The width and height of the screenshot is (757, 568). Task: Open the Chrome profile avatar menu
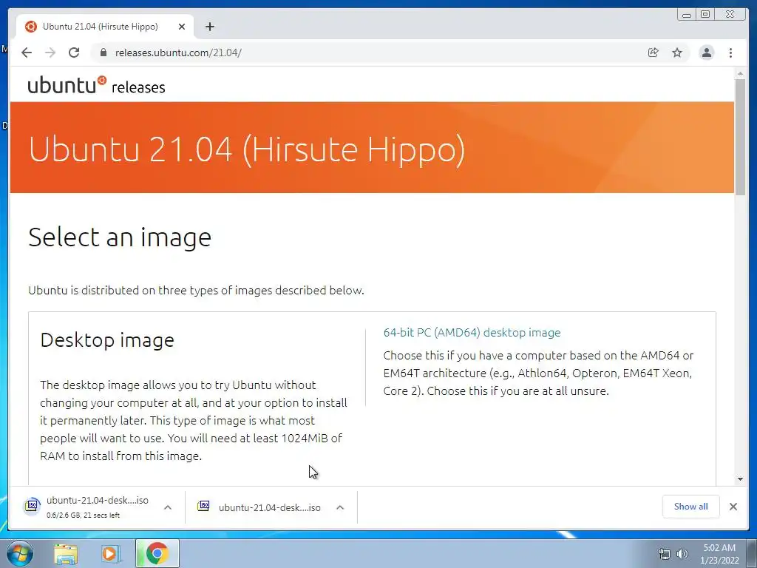click(x=707, y=53)
